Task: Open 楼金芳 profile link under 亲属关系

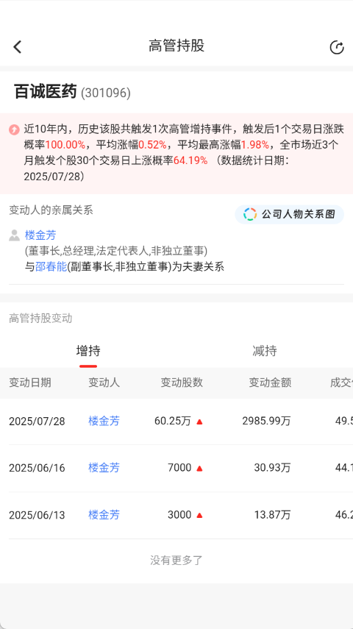Action: (x=40, y=235)
